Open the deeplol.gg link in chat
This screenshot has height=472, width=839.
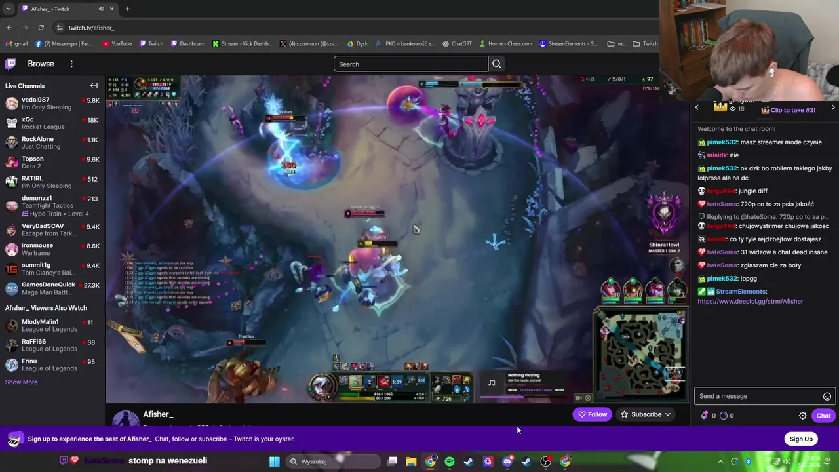750,301
